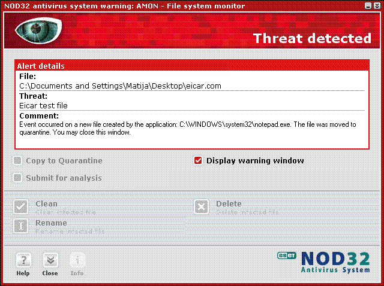Tick the Copy to Quarantine checkbox

point(17,160)
